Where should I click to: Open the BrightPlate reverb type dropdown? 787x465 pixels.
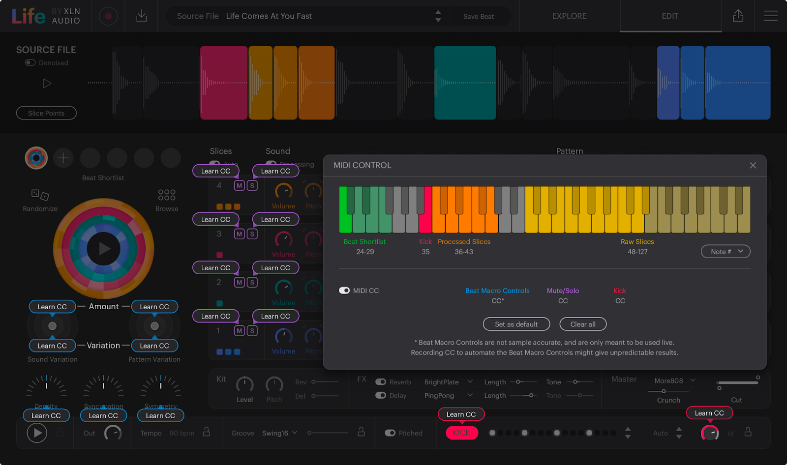(x=447, y=382)
